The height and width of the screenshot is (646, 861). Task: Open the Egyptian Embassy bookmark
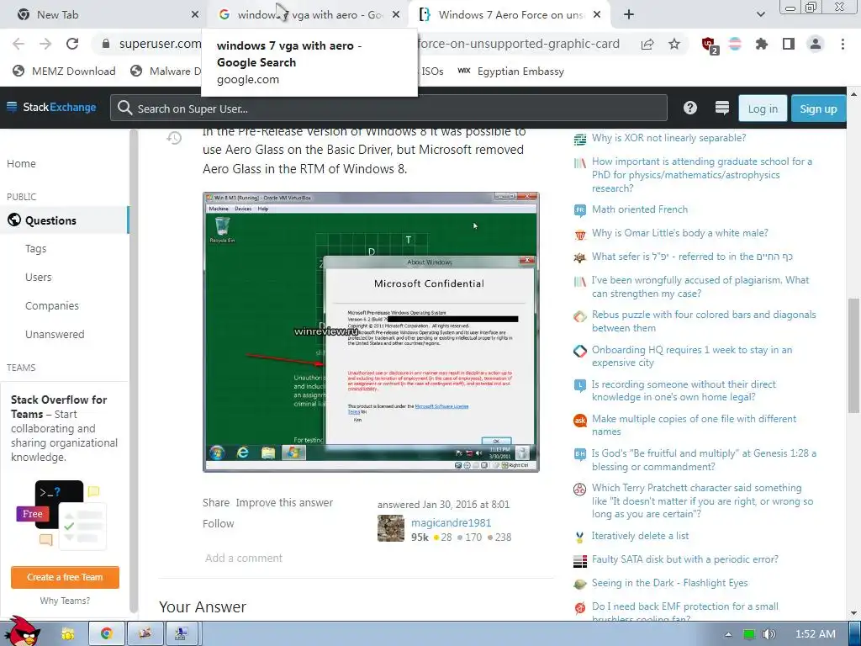tap(510, 71)
